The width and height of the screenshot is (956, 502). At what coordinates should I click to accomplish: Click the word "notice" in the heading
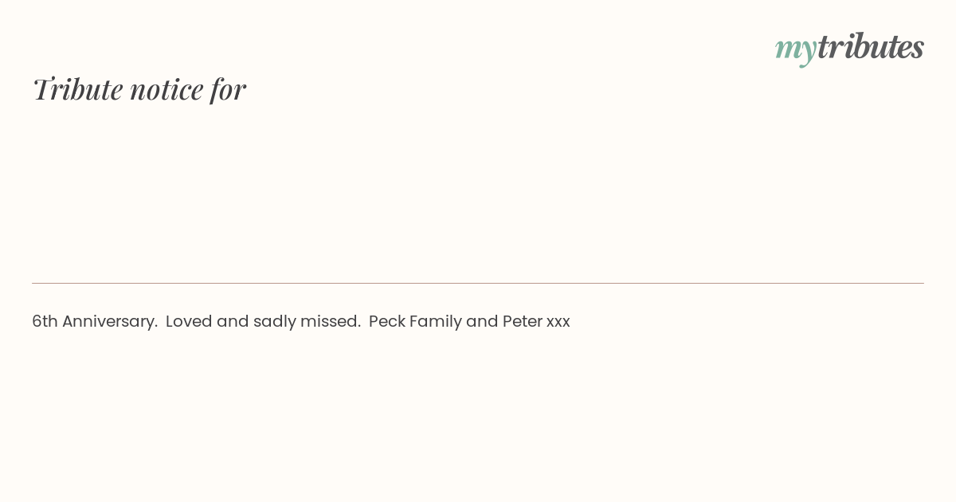pyautogui.click(x=167, y=90)
